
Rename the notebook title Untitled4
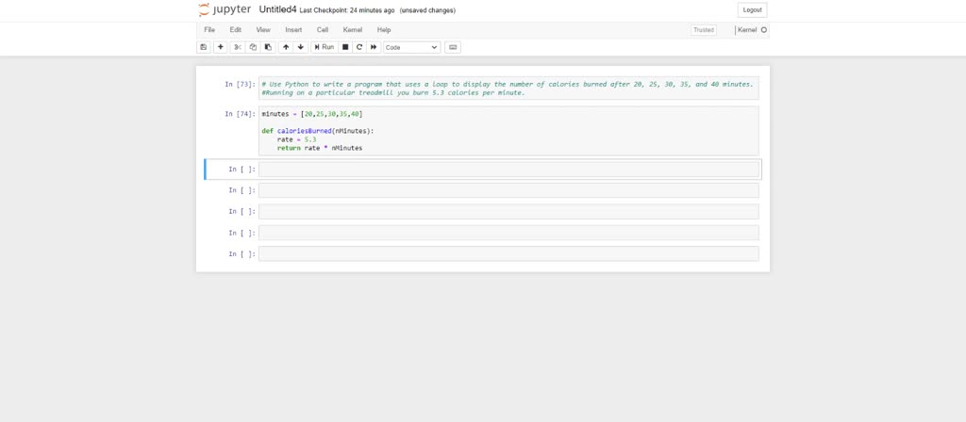[x=278, y=9]
